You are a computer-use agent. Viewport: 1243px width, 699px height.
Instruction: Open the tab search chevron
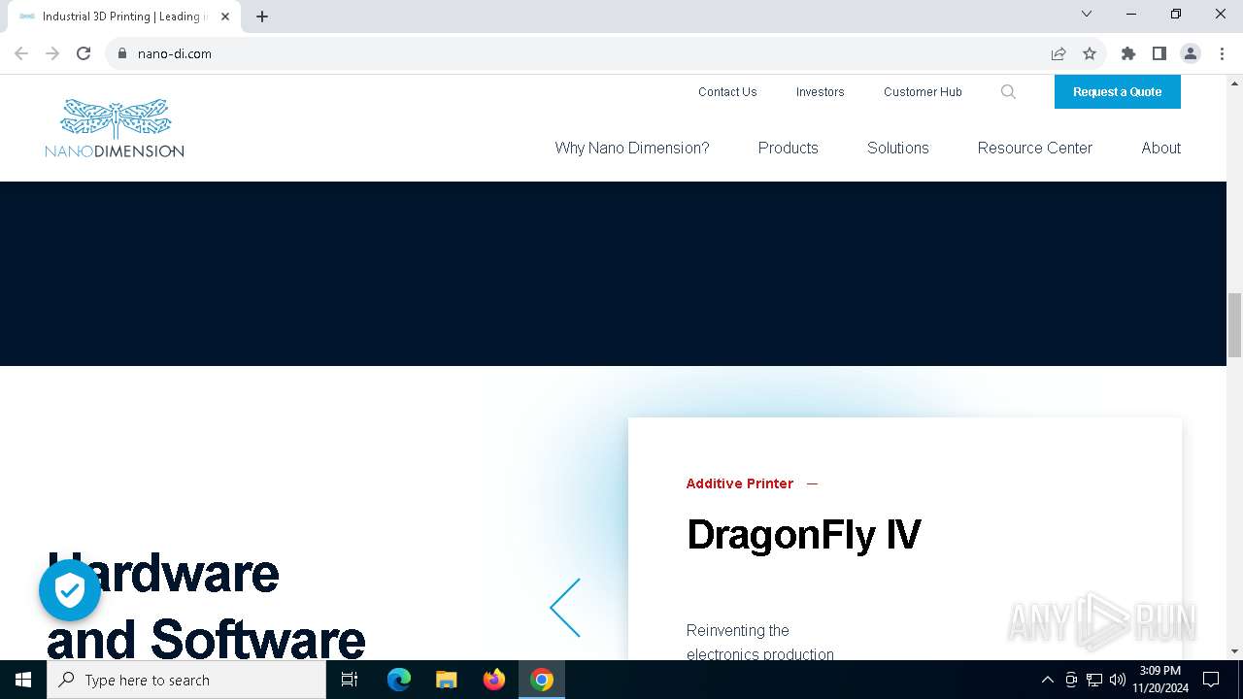(x=1087, y=15)
